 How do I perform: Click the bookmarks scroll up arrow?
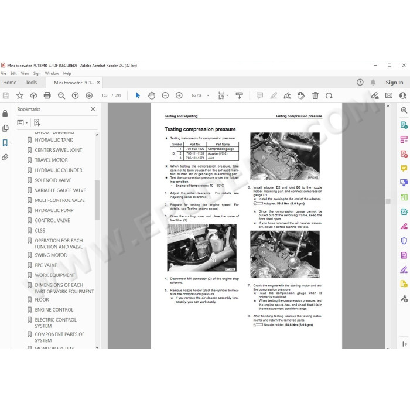pos(97,135)
